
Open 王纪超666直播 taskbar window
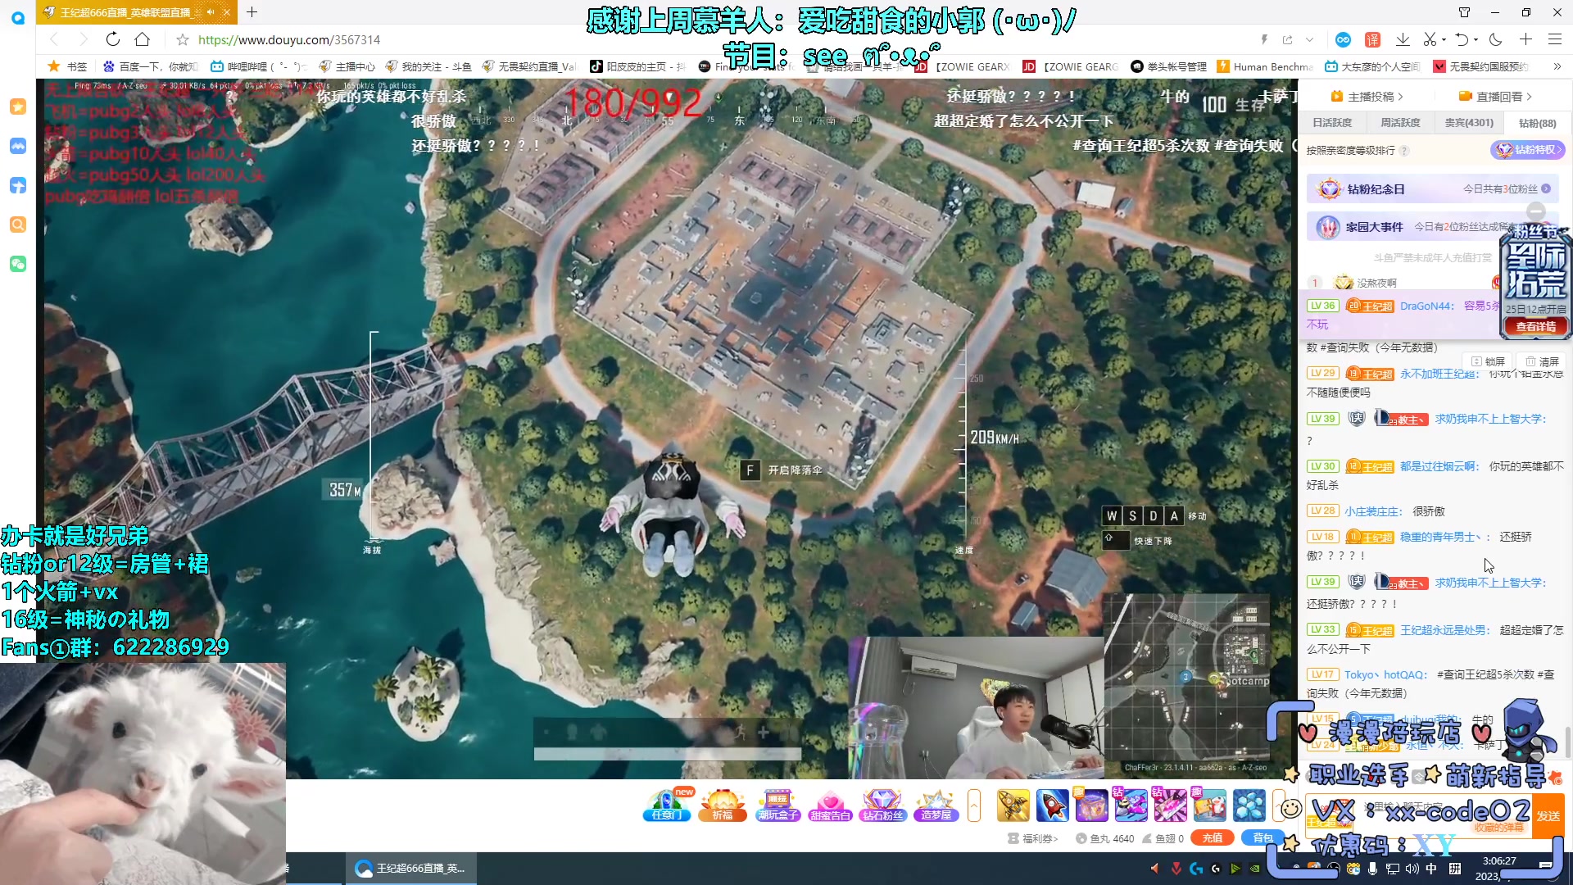410,868
